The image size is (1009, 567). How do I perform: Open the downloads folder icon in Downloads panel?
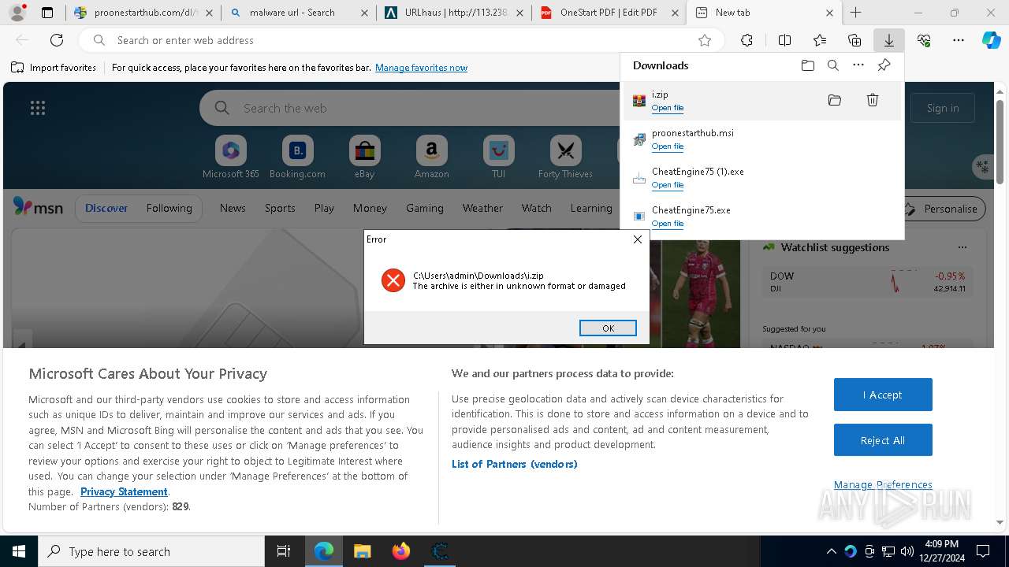[807, 65]
